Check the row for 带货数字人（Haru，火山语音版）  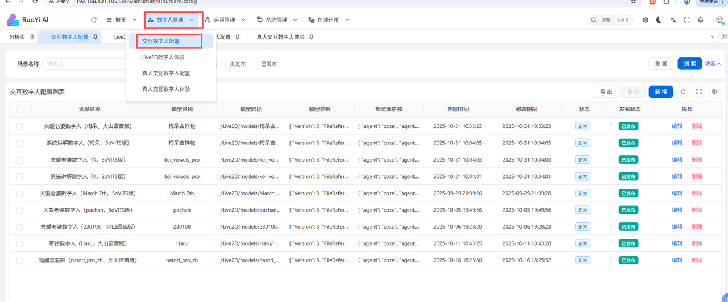click(20, 243)
